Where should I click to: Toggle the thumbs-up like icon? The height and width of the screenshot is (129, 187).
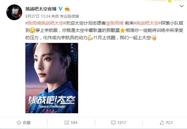(162, 122)
